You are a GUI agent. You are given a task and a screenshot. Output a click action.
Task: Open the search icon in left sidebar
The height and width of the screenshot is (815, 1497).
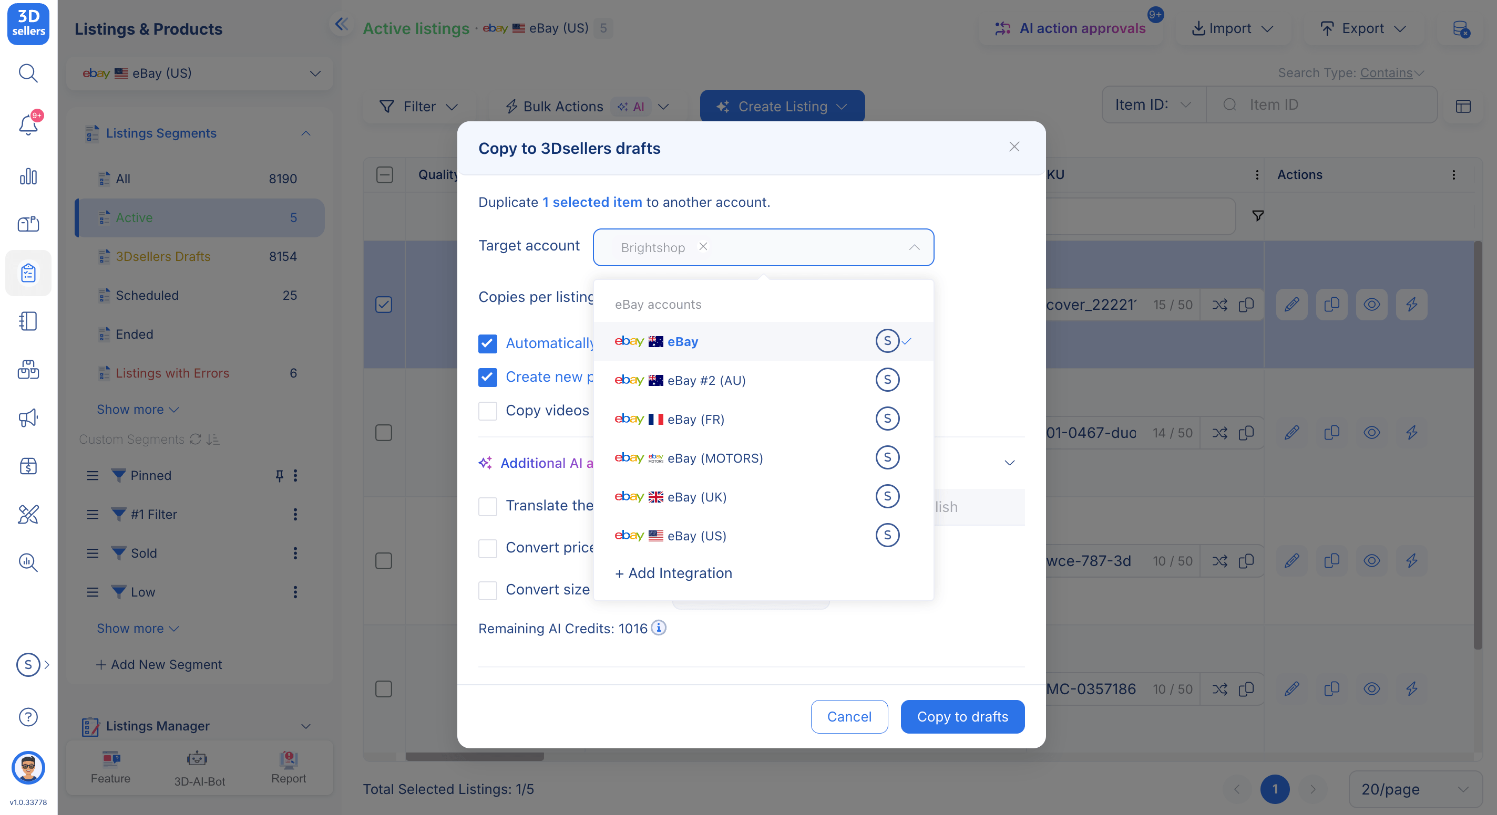pyautogui.click(x=28, y=73)
